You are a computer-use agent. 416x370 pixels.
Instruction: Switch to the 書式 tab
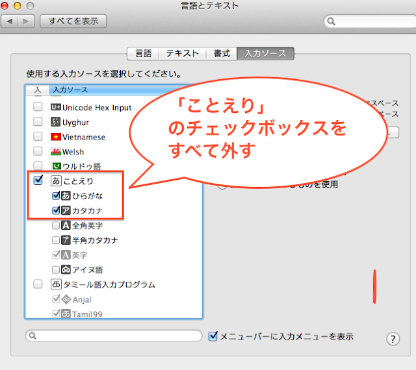(x=222, y=53)
